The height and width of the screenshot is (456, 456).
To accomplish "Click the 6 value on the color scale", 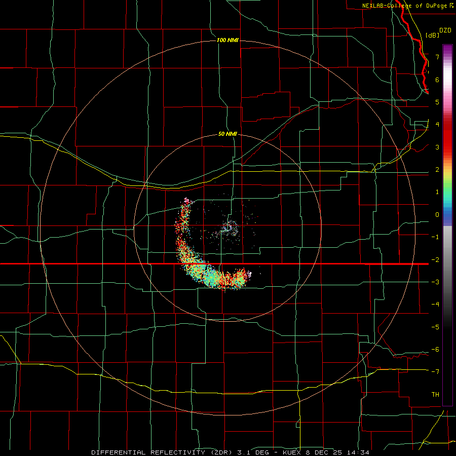I will [437, 80].
